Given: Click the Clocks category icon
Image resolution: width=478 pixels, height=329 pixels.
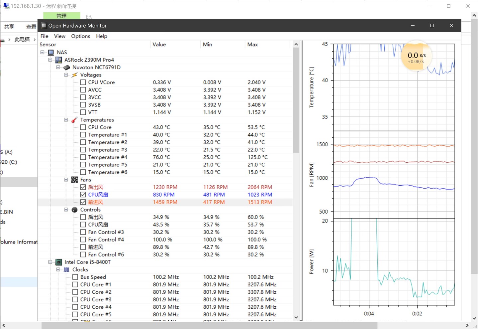Looking at the screenshot, I should 67,269.
